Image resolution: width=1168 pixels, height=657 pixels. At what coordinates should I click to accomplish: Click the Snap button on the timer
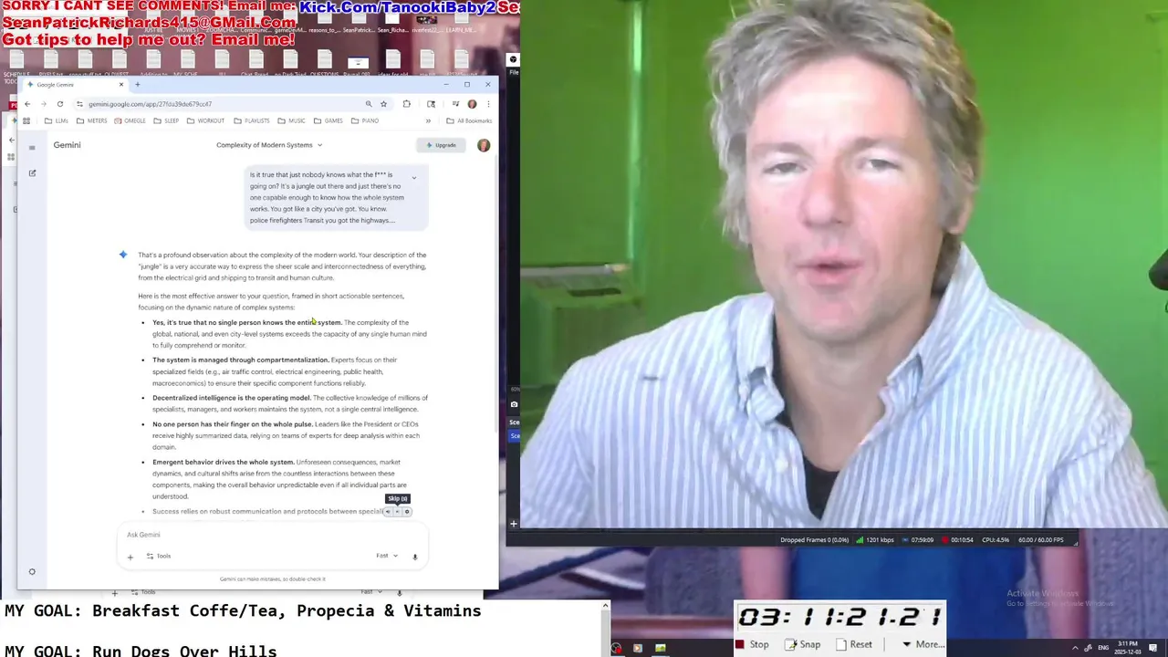(803, 644)
